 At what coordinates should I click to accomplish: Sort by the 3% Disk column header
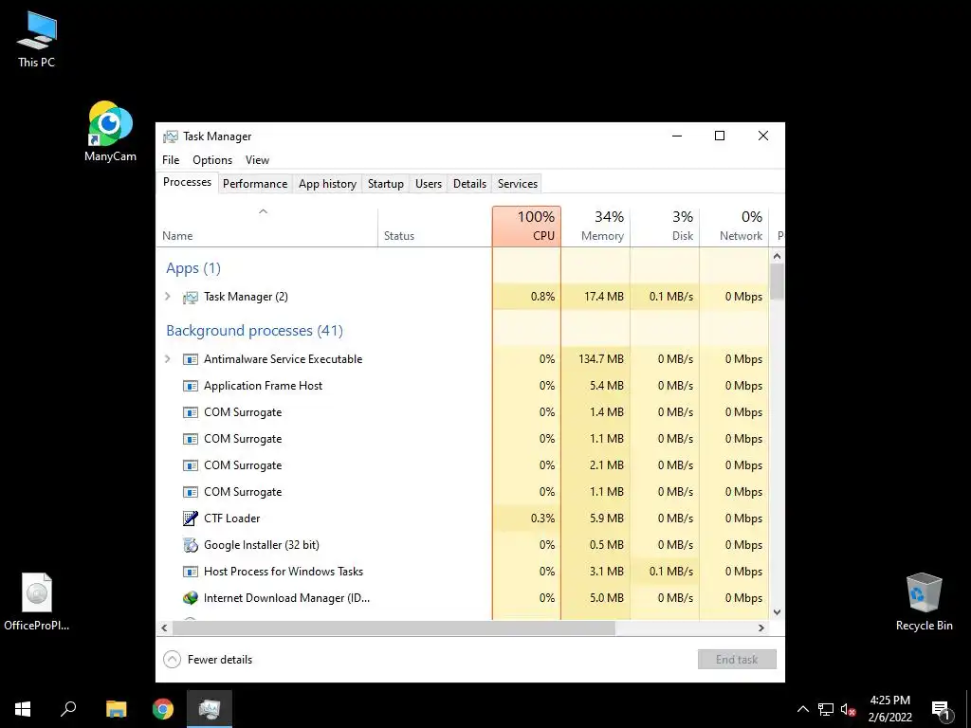[665, 227]
